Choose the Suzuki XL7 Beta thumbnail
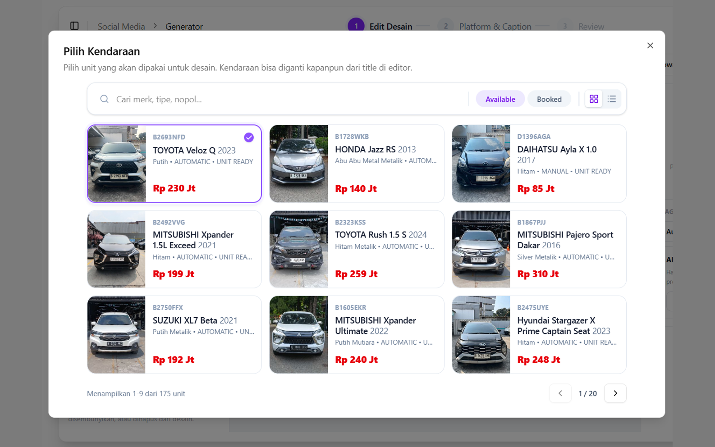 coord(116,335)
